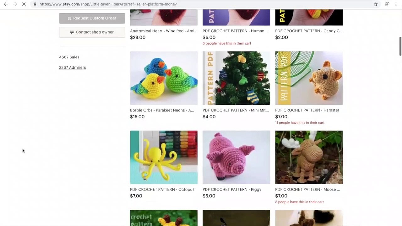Open the pink Piggy pattern image
402x226 pixels.
(x=236, y=157)
